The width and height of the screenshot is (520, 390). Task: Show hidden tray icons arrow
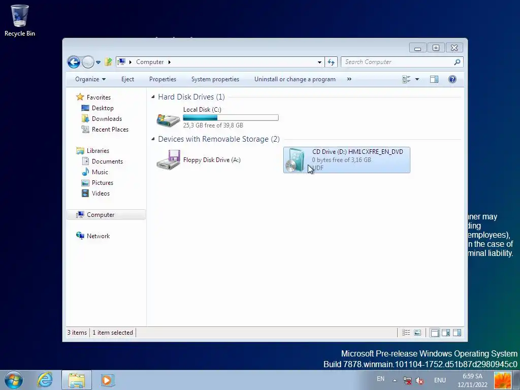pos(395,380)
